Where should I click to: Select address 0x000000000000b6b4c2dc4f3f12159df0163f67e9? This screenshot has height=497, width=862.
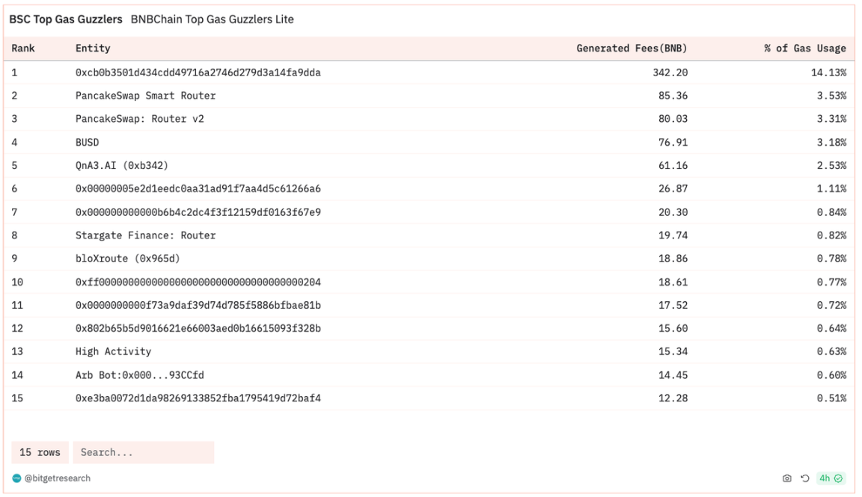[x=198, y=212]
